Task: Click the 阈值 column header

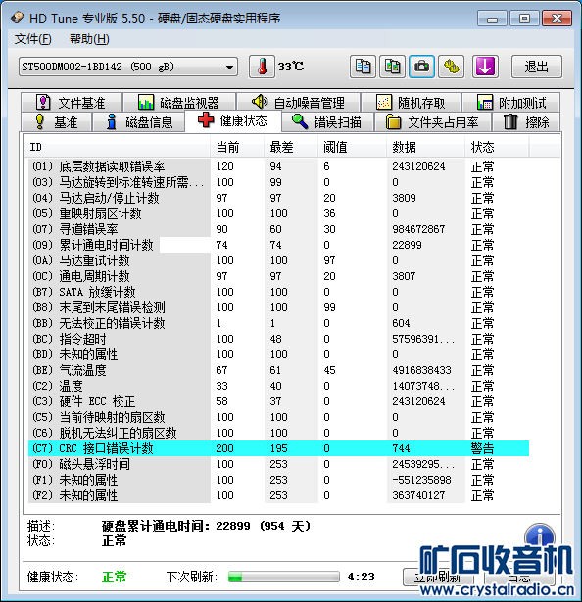Action: [352, 147]
